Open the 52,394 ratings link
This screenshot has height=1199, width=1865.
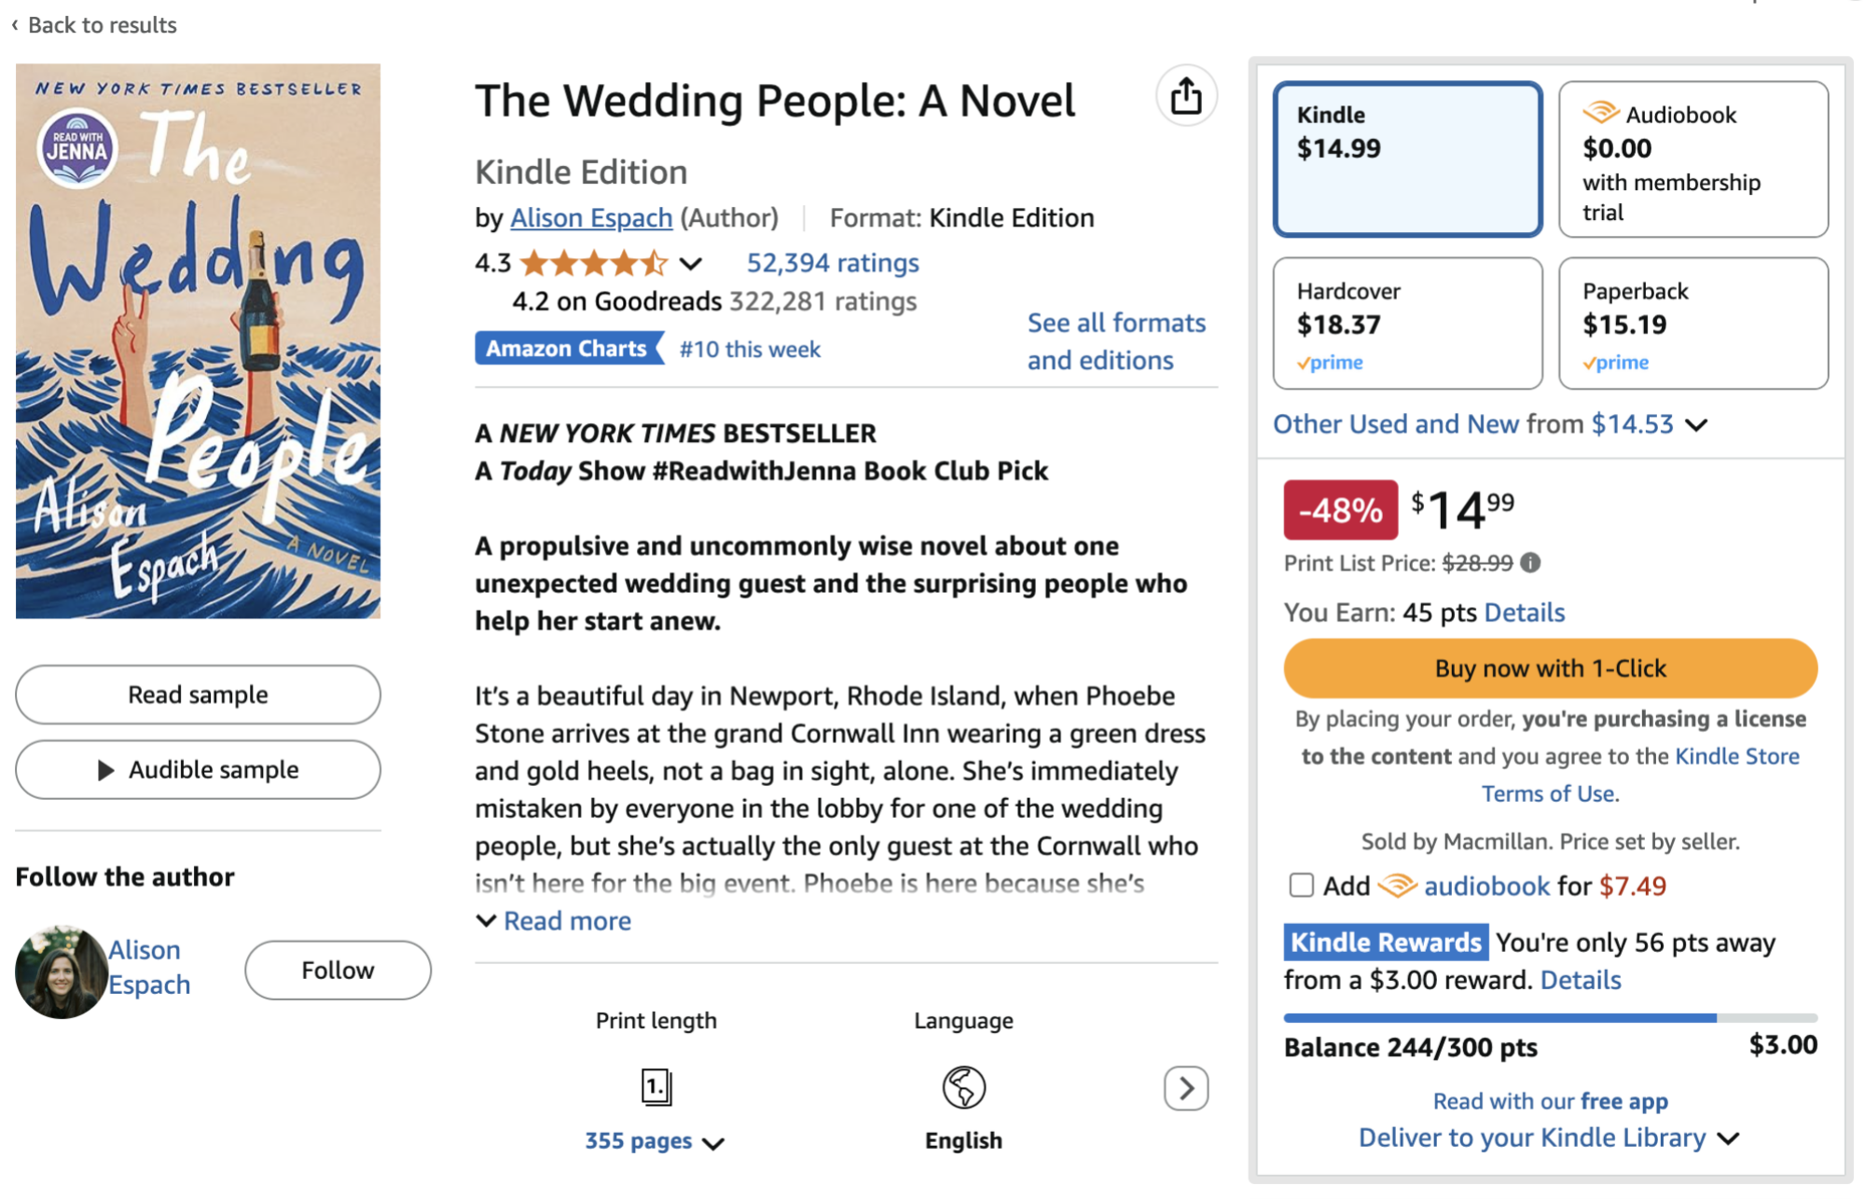(833, 263)
